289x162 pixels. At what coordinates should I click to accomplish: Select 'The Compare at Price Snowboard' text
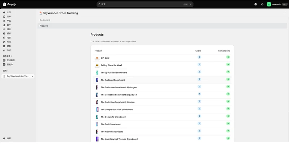click(x=117, y=109)
